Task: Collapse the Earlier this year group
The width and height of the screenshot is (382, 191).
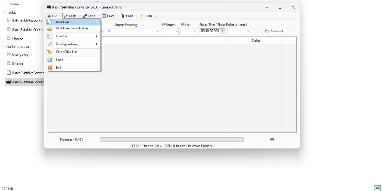Action: point(4,47)
